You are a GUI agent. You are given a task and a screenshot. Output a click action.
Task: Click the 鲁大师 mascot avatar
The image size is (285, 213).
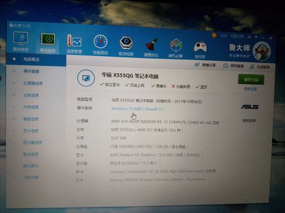point(262,51)
